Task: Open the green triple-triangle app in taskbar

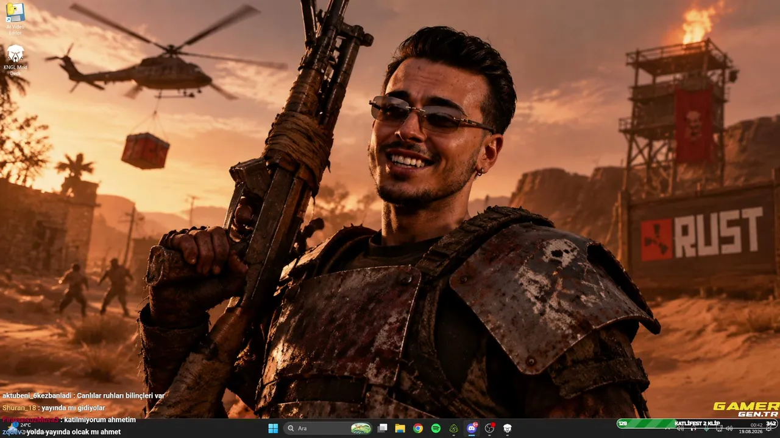Action: coord(453,428)
